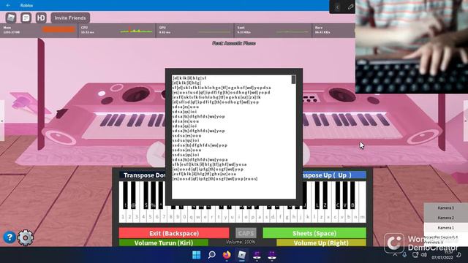
Task: Click the moon focus icon in tray
Action: coord(458,255)
